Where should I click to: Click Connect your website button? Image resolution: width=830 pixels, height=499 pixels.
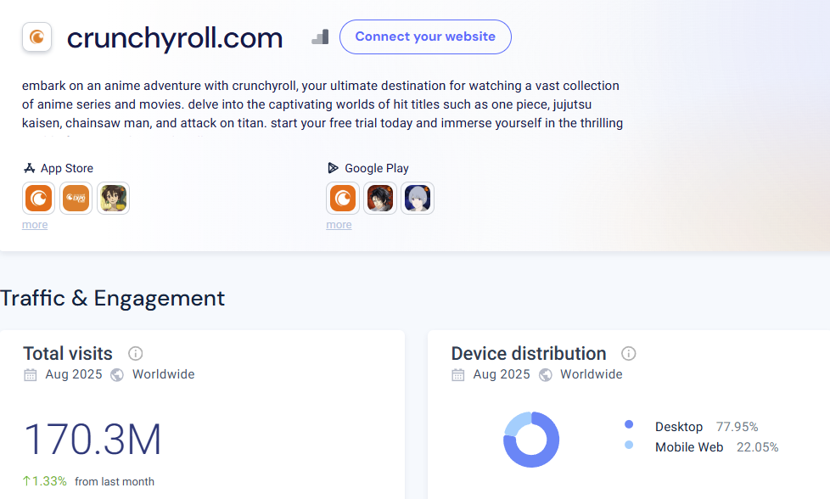coord(425,37)
